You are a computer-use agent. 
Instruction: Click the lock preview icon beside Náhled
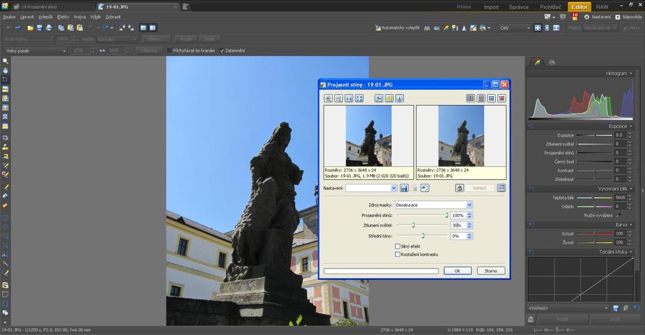pos(459,188)
